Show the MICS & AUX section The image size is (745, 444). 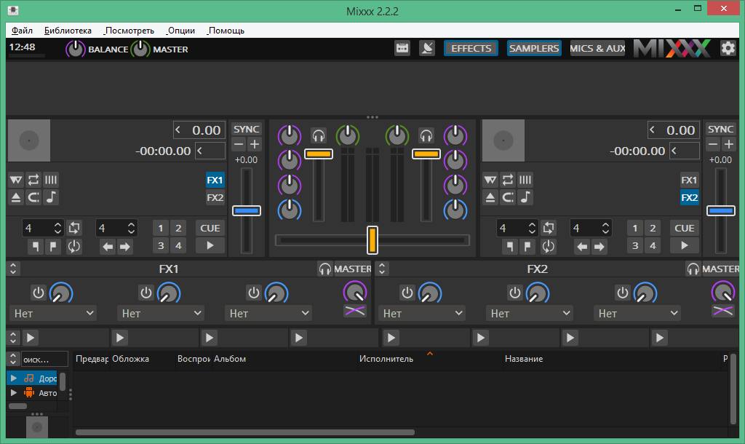pyautogui.click(x=597, y=48)
